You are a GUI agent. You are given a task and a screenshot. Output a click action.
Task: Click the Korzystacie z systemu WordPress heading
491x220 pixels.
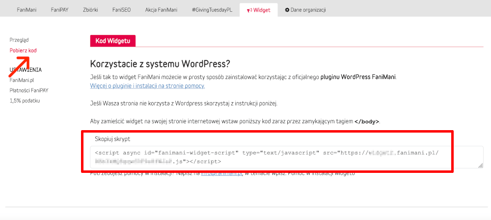coord(160,64)
